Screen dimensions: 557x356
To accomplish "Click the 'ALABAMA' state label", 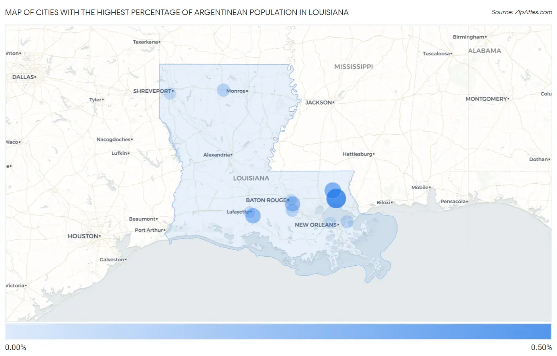I will pos(485,51).
